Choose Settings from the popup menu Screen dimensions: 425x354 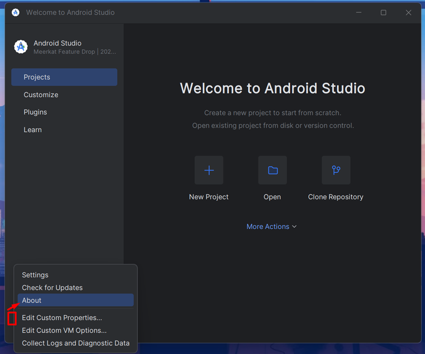tap(76, 275)
